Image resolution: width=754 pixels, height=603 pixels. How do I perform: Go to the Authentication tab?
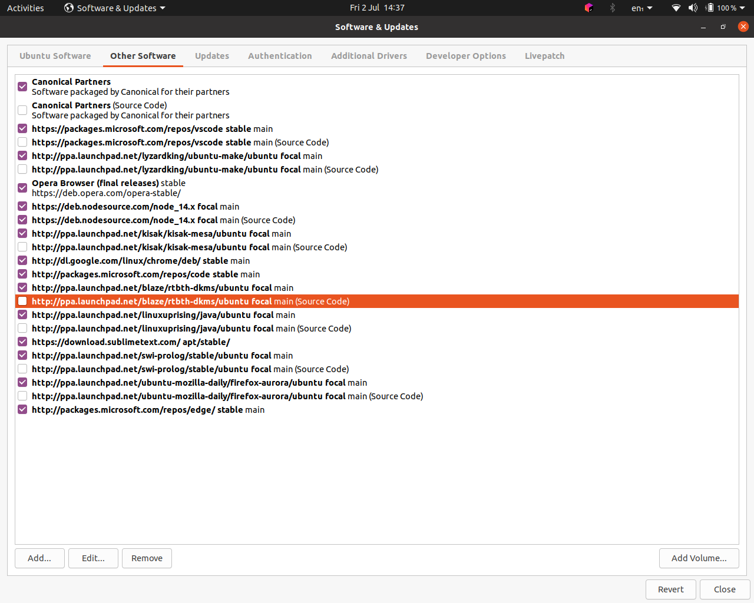pyautogui.click(x=280, y=56)
